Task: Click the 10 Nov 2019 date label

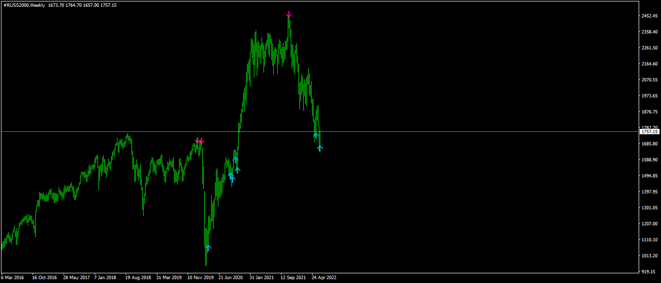Action: click(x=200, y=278)
